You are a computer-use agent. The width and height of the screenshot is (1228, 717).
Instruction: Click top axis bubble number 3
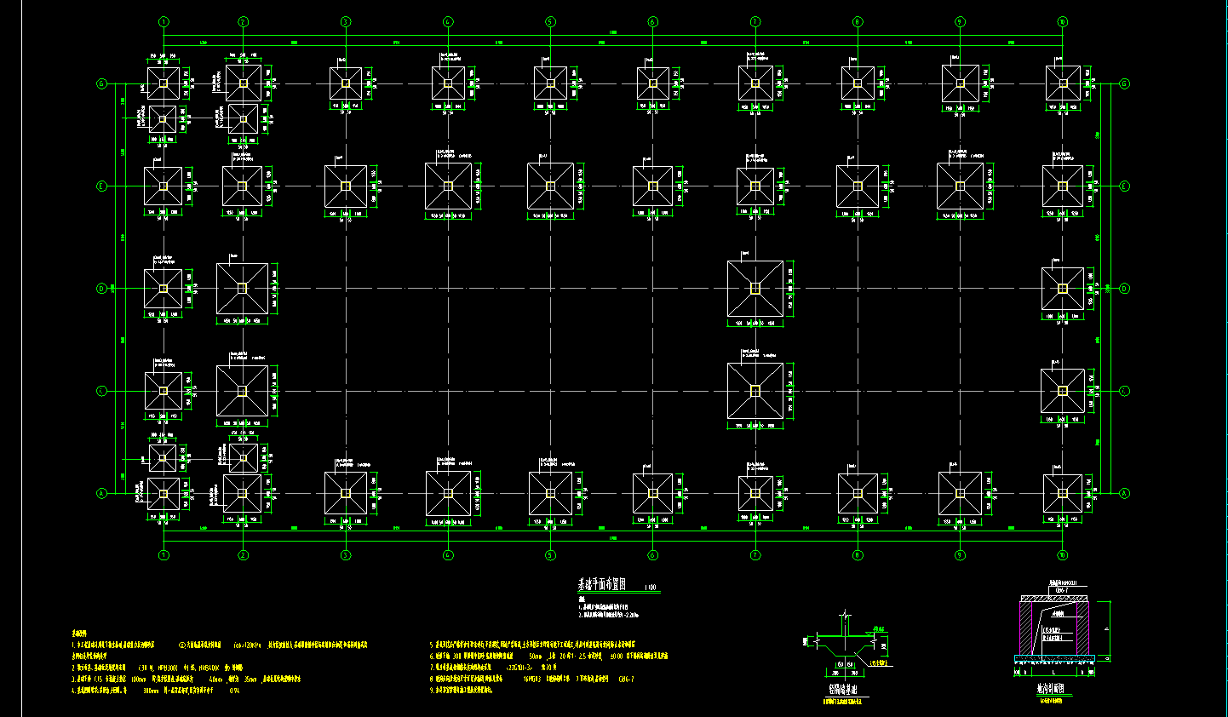346,22
